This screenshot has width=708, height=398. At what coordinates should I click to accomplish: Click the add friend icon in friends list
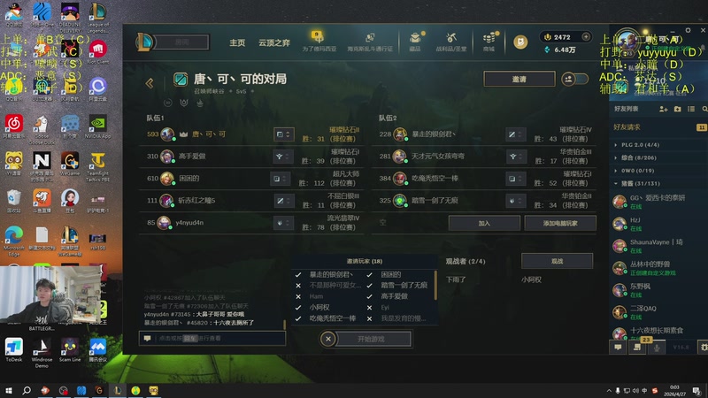pos(663,109)
